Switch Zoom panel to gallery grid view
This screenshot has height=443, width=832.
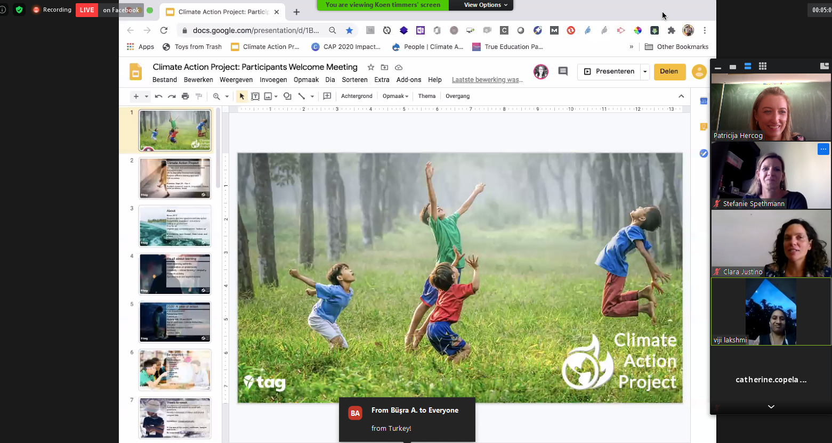point(763,66)
